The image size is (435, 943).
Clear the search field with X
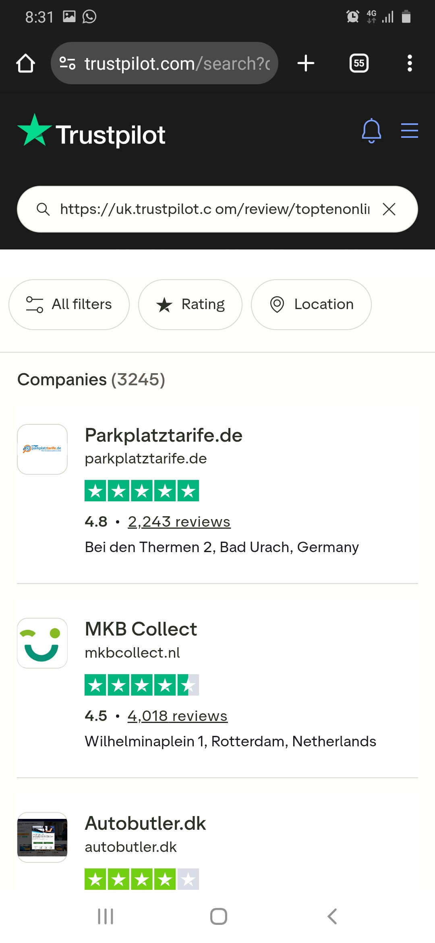coord(389,209)
